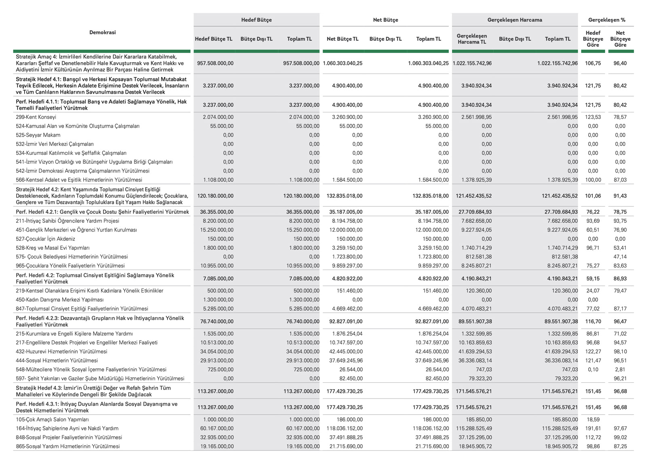
Task: Select "528-Kreş ve Masal Evi Yapımları" row
Action: [53, 248]
